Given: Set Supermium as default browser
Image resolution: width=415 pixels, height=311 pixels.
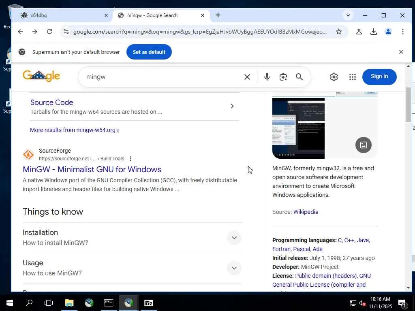Looking at the screenshot, I should coord(149,52).
